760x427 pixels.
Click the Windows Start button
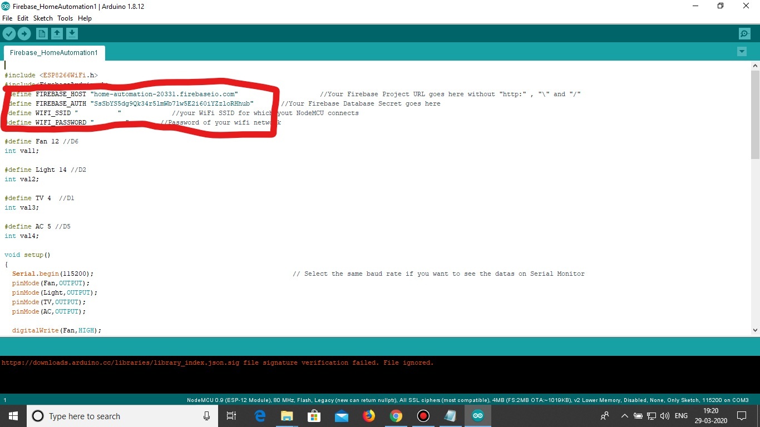(13, 416)
